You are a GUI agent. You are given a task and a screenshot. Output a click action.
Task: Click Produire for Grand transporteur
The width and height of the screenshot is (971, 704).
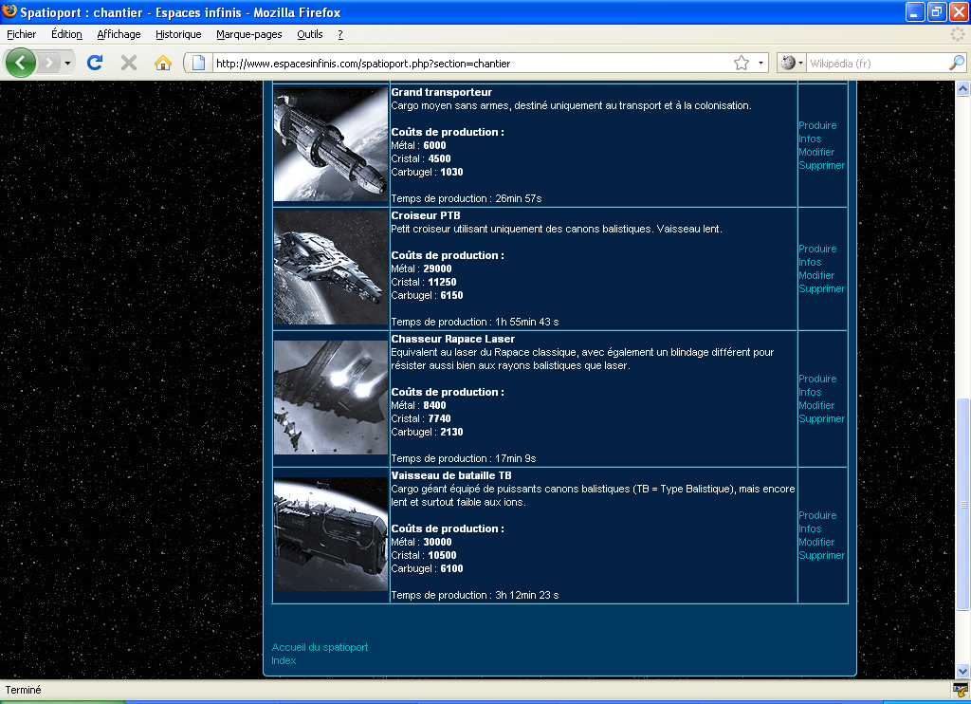817,125
